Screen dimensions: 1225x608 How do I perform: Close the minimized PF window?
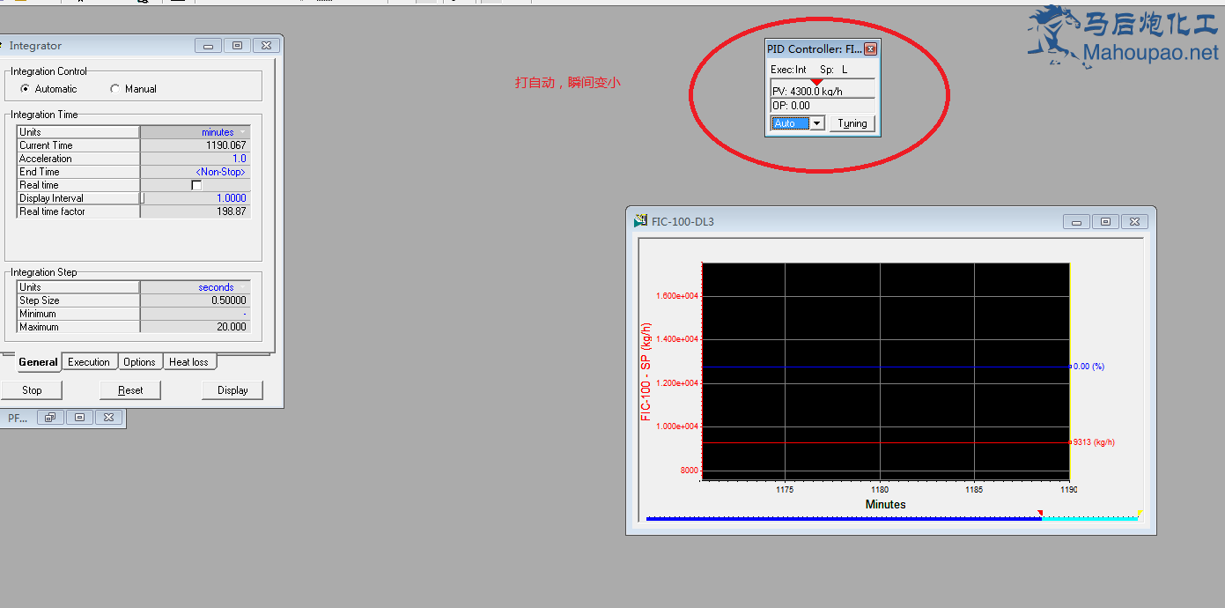(x=107, y=418)
